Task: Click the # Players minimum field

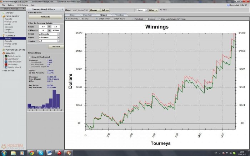Action: pos(43,30)
